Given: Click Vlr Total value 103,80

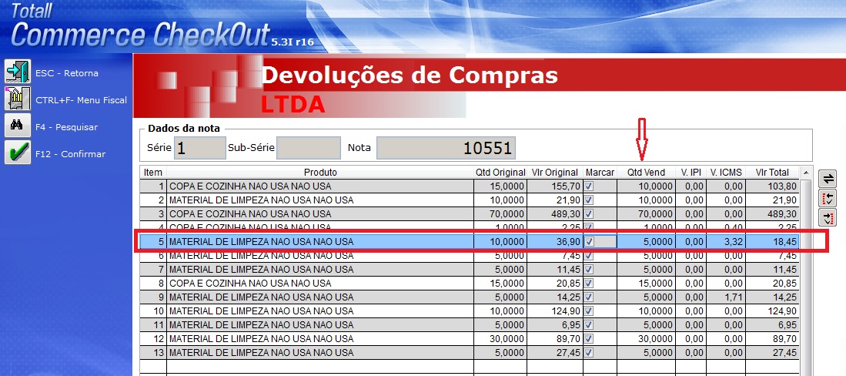Looking at the screenshot, I should 772,186.
